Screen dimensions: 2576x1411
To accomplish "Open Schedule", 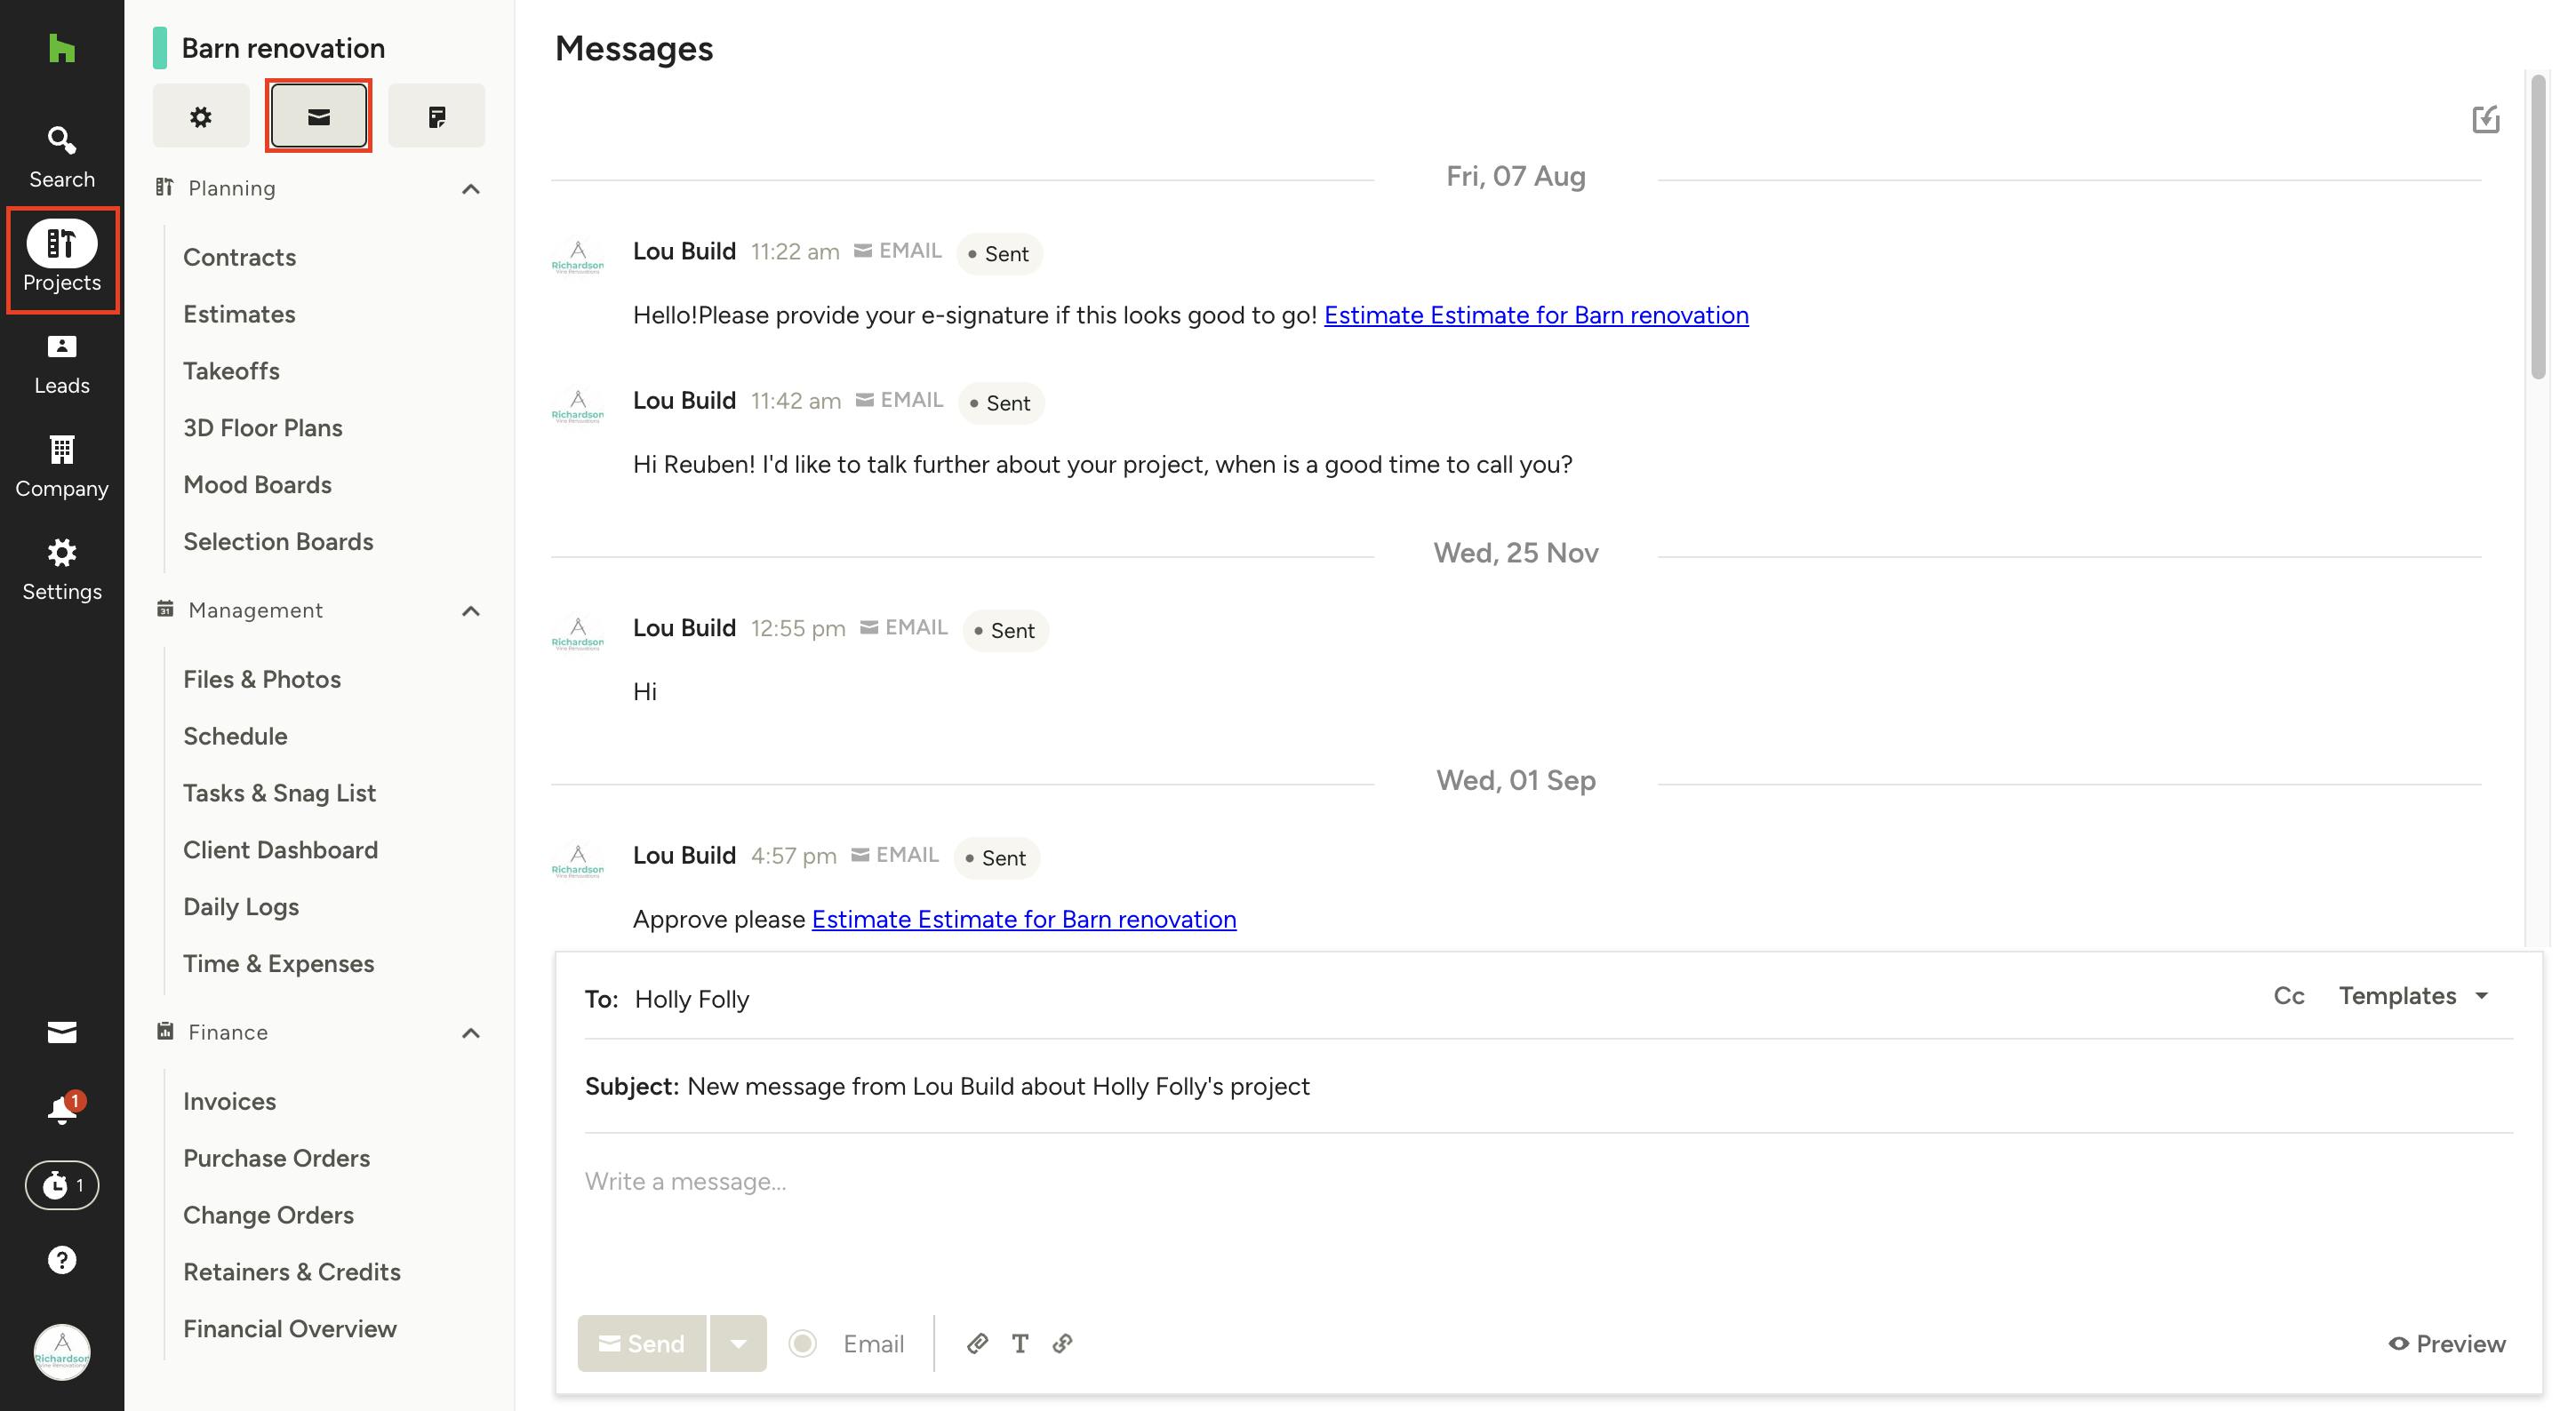I will [x=235, y=737].
